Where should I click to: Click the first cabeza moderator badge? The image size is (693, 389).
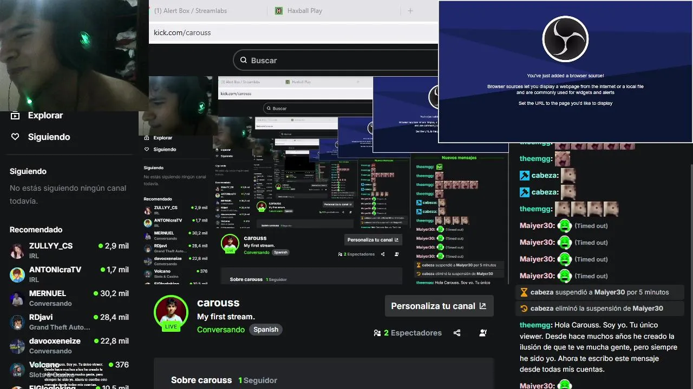(x=524, y=176)
